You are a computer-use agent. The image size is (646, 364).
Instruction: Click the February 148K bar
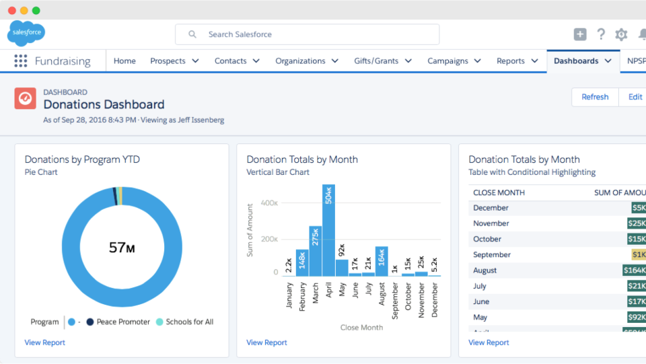[302, 262]
